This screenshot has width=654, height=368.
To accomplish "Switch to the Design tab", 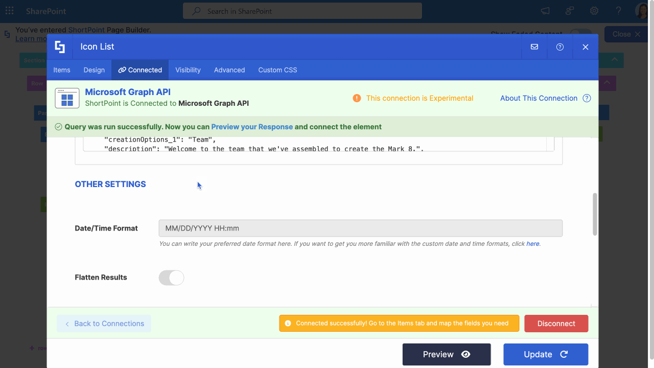I will [x=94, y=70].
